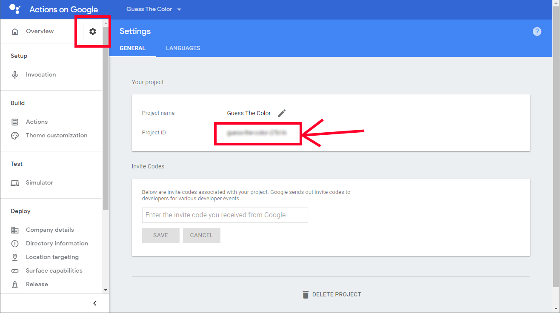Click the Directory information info icon

click(x=15, y=244)
